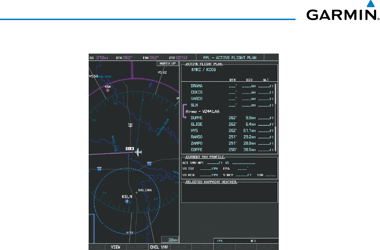
Task: Click the Interstate 70 shield near the aircraft
Action: pyautogui.click(x=149, y=164)
